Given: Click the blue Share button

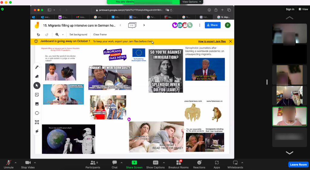Looking at the screenshot, I should [213, 25].
